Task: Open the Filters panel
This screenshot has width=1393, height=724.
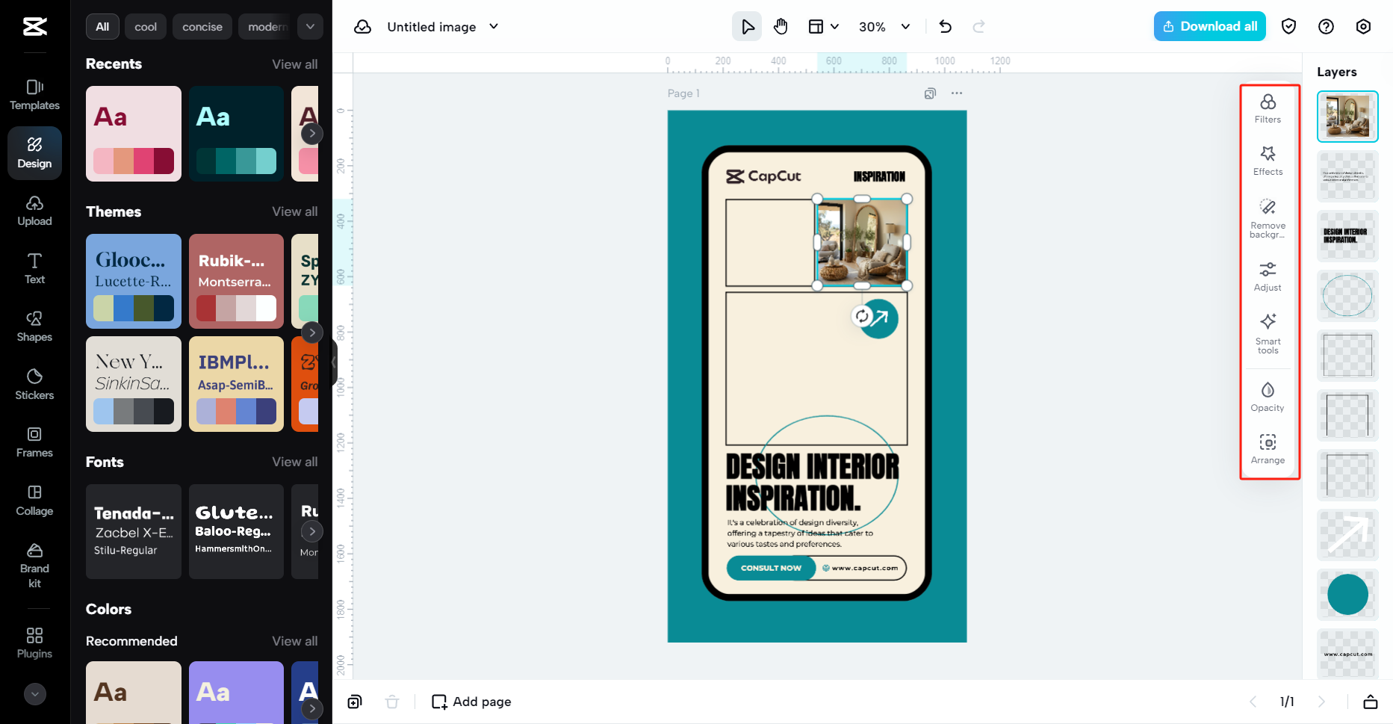Action: [1268, 107]
